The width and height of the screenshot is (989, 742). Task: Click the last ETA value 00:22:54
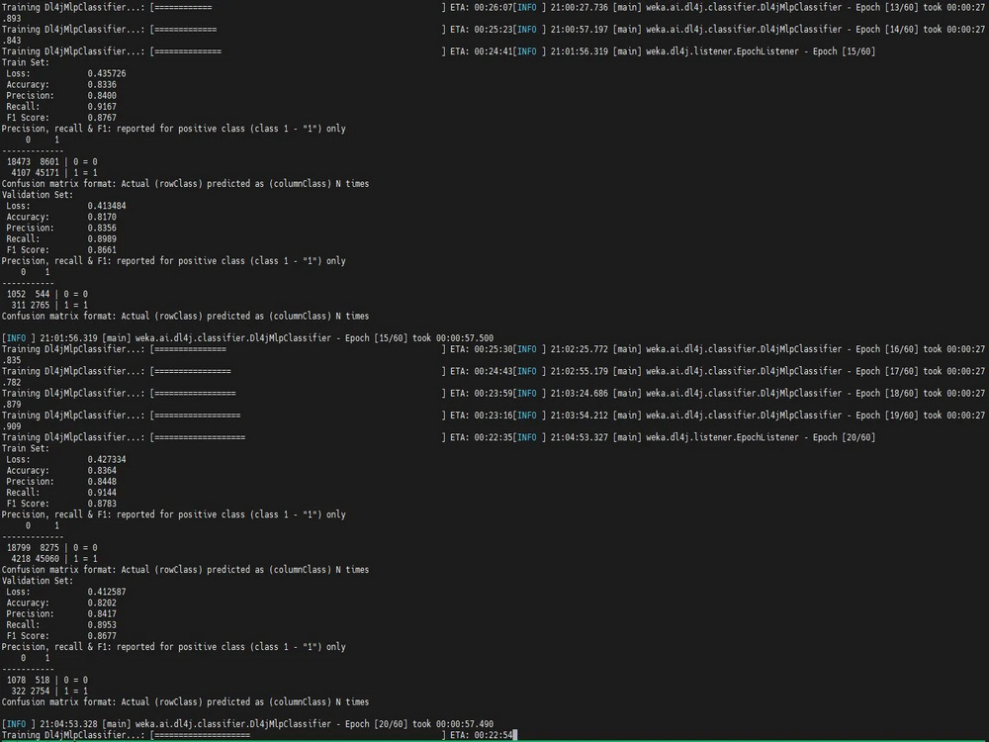(494, 735)
